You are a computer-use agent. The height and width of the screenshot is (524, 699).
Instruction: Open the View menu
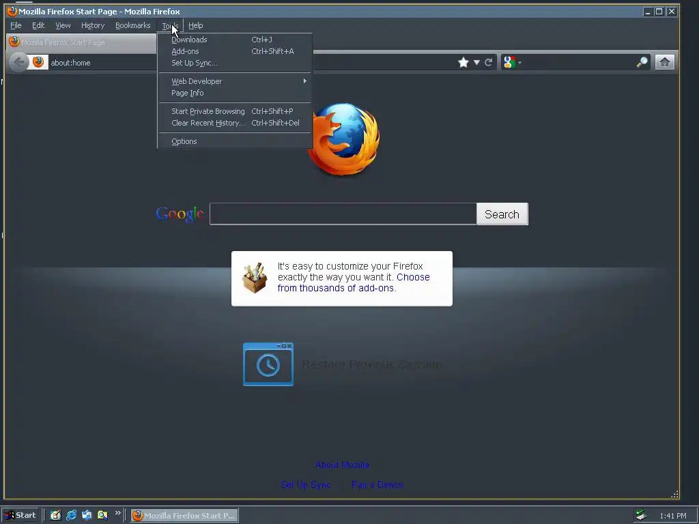[x=63, y=25]
